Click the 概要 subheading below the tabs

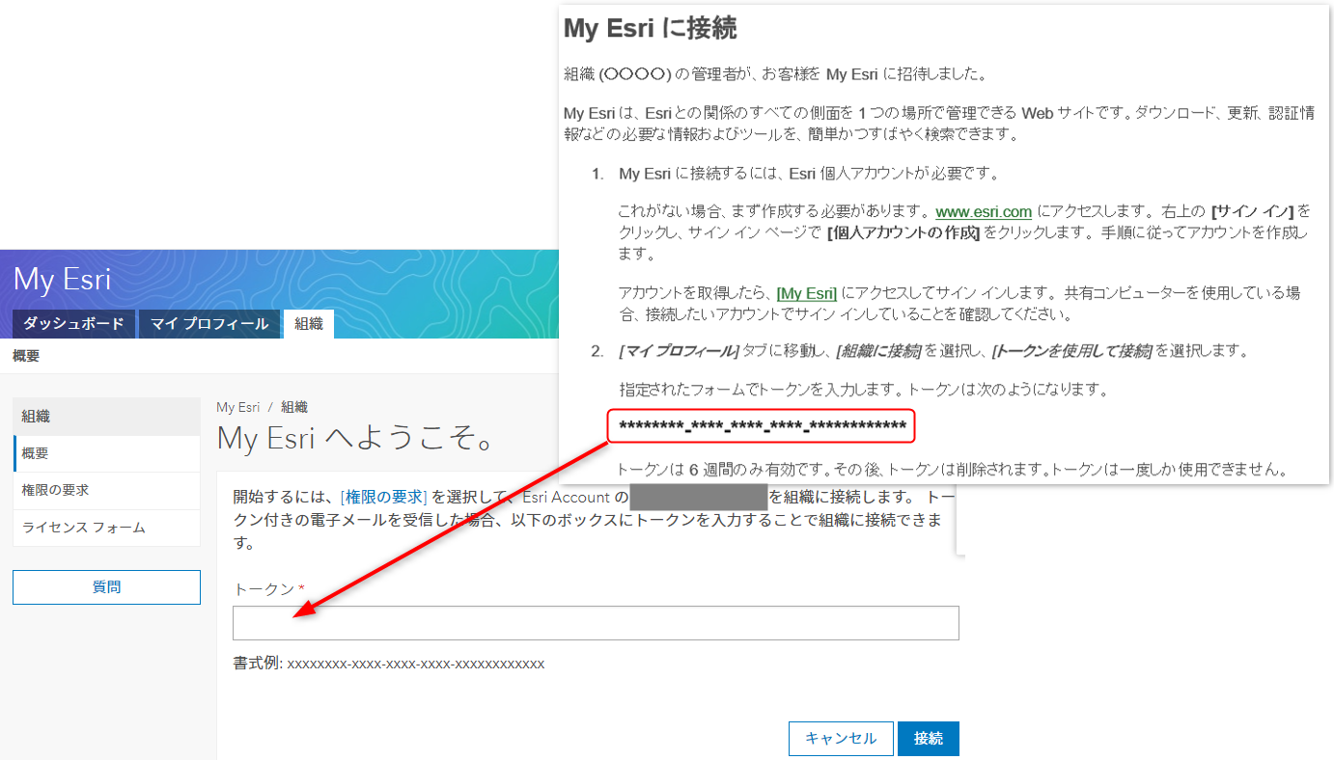[x=26, y=356]
